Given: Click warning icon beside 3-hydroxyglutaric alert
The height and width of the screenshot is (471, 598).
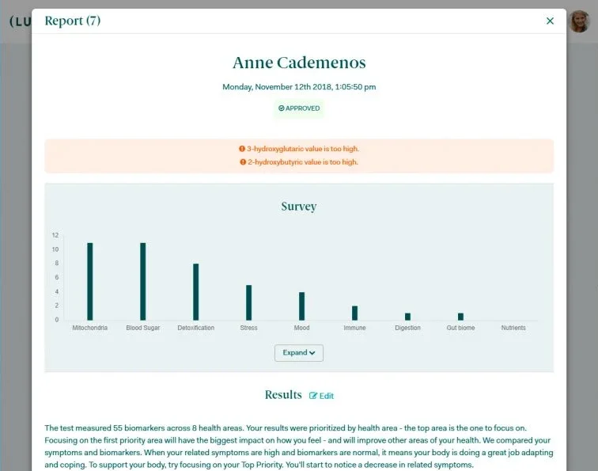Looking at the screenshot, I should pyautogui.click(x=242, y=149).
